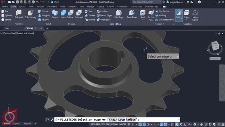Screen dimensions: 225x127
Task: Switch to the Start file tab
Action: 7,28
